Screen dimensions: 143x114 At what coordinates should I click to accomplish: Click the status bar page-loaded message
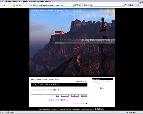coord(8,112)
